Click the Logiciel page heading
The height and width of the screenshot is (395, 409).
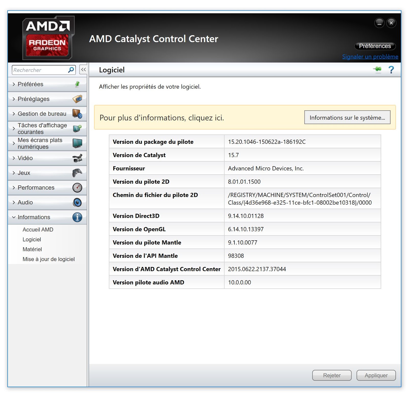coord(112,70)
